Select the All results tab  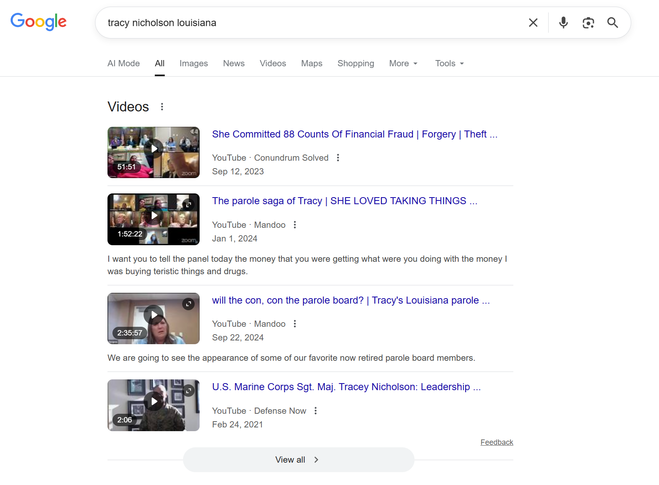160,63
